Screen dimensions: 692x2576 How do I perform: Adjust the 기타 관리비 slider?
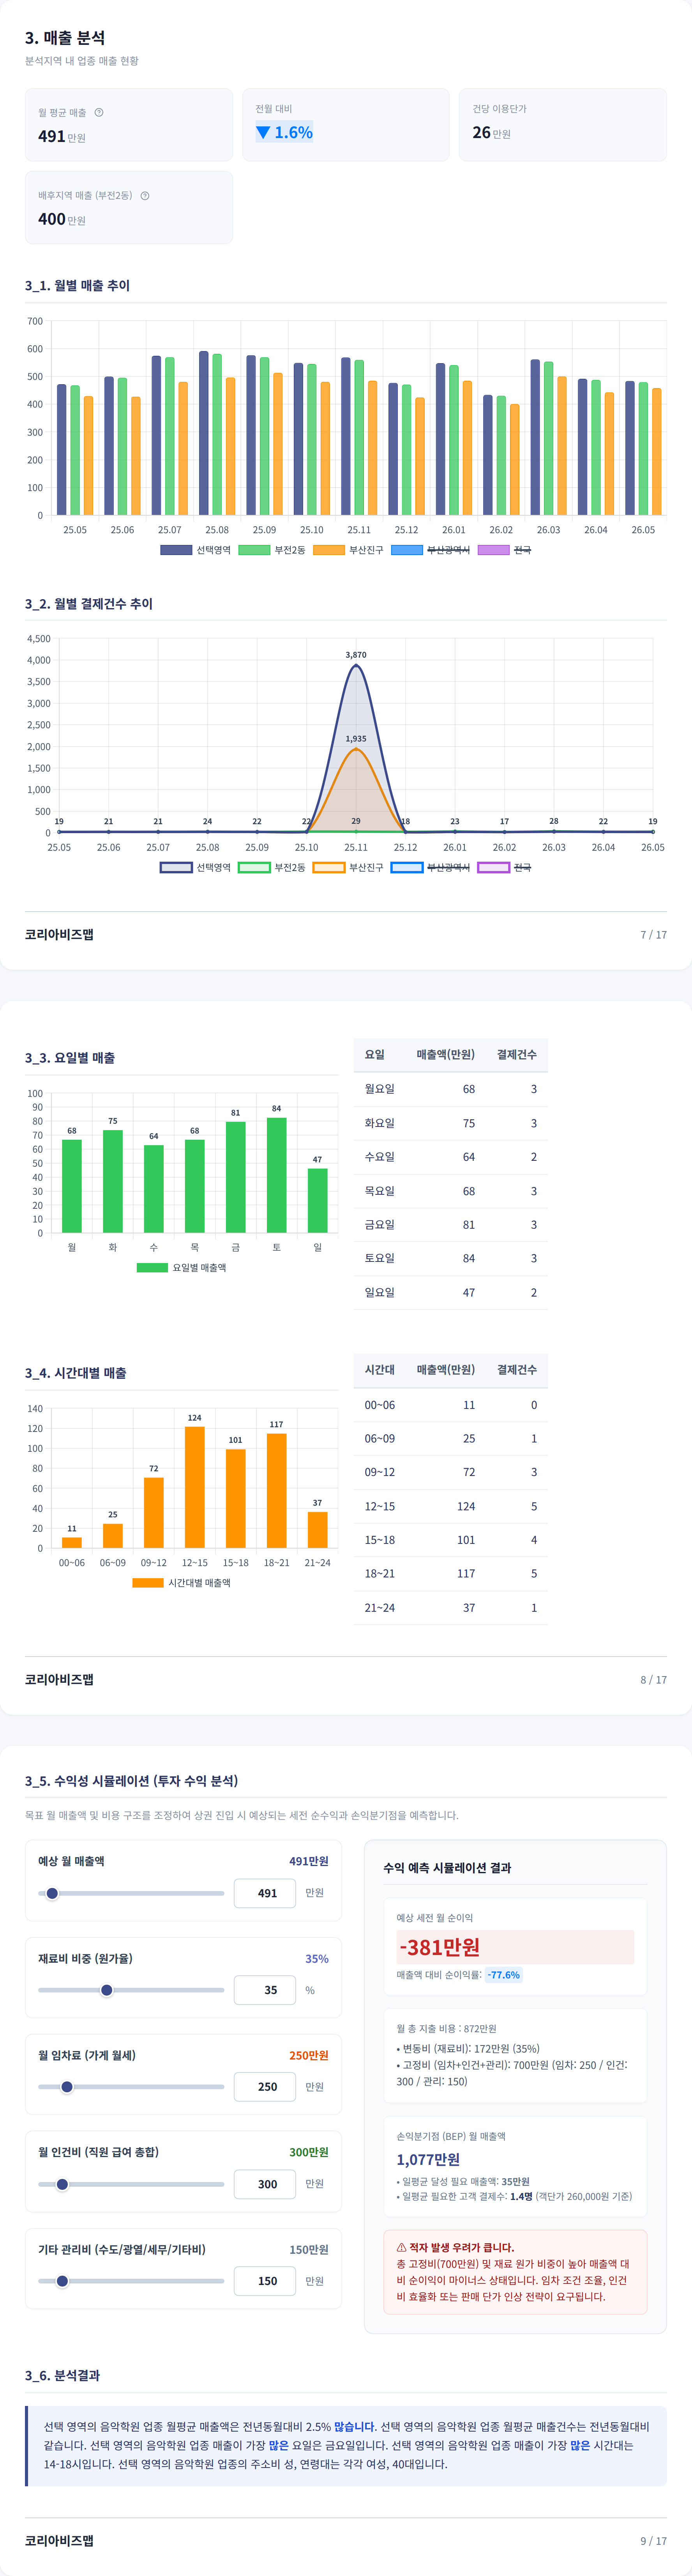click(x=131, y=2281)
